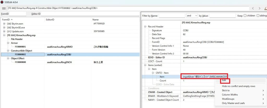This screenshot has width=267, height=108.
Task: Click the SSEEdit application icon in title bar
Action: (2, 2)
